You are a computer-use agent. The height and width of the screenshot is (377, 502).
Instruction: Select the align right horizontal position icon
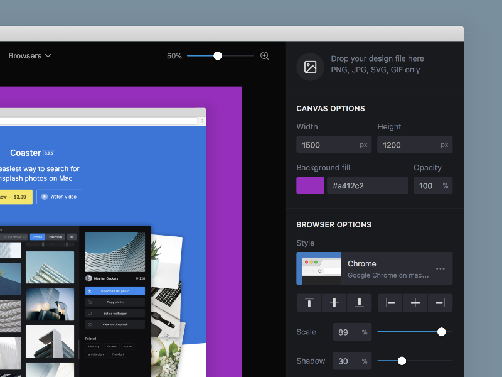point(440,302)
